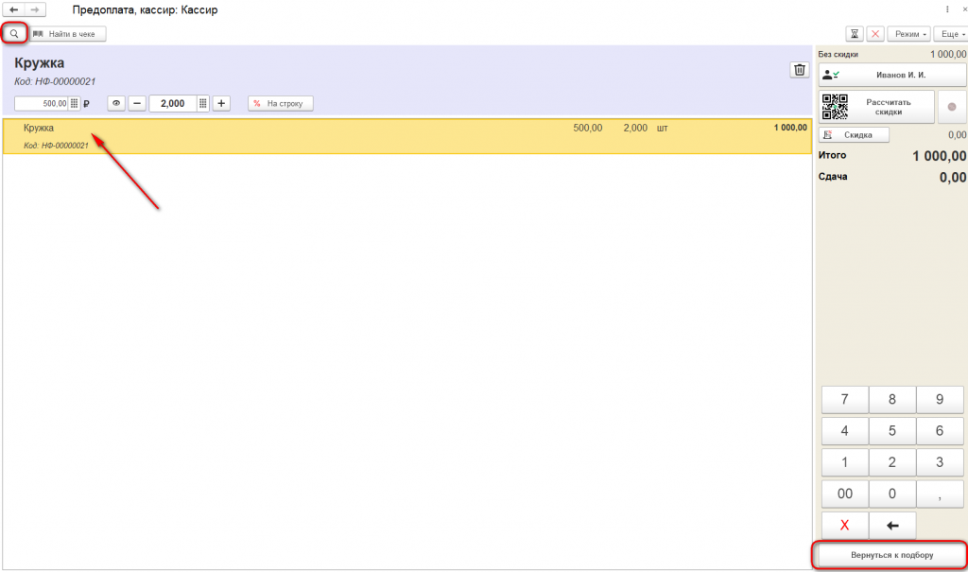Select the Кружка row in the receipt
The image size is (968, 572).
pos(407,136)
